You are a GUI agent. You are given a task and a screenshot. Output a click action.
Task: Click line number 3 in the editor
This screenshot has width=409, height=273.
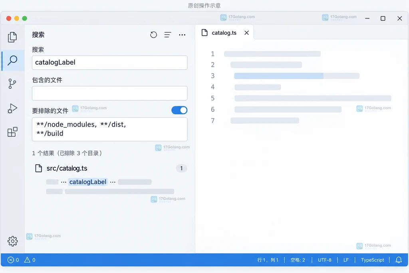pos(212,76)
